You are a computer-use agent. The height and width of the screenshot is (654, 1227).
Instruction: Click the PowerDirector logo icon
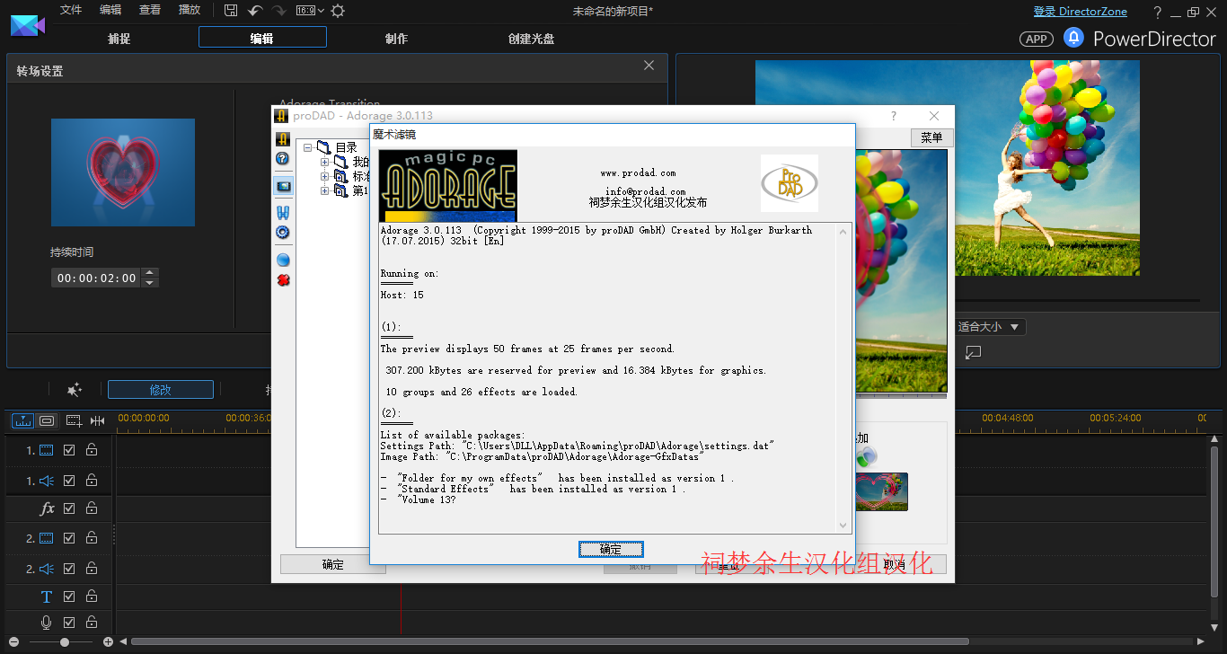(27, 24)
